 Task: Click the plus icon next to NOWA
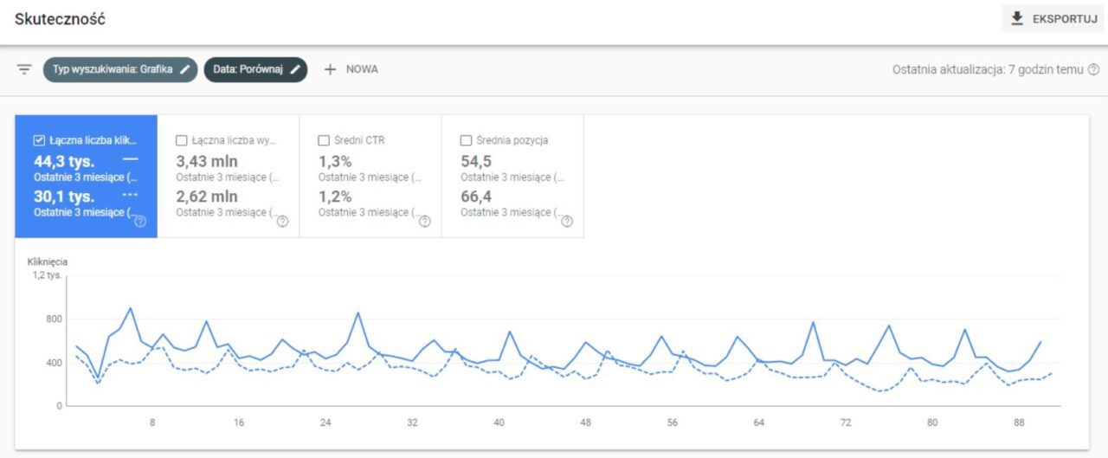tap(330, 69)
